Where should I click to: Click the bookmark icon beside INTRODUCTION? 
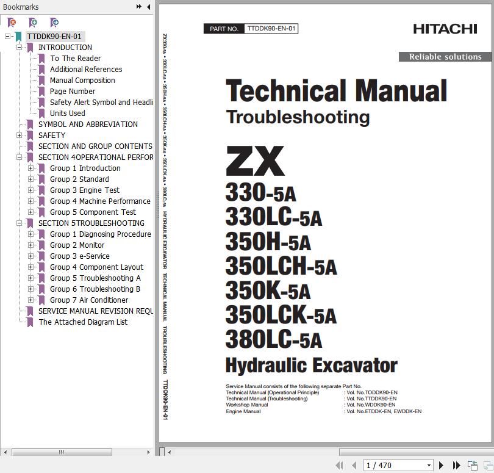point(30,48)
